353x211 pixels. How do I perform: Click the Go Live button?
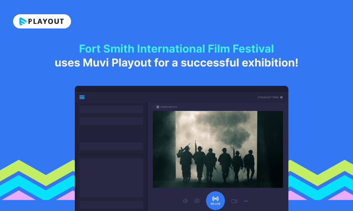[x=216, y=201]
